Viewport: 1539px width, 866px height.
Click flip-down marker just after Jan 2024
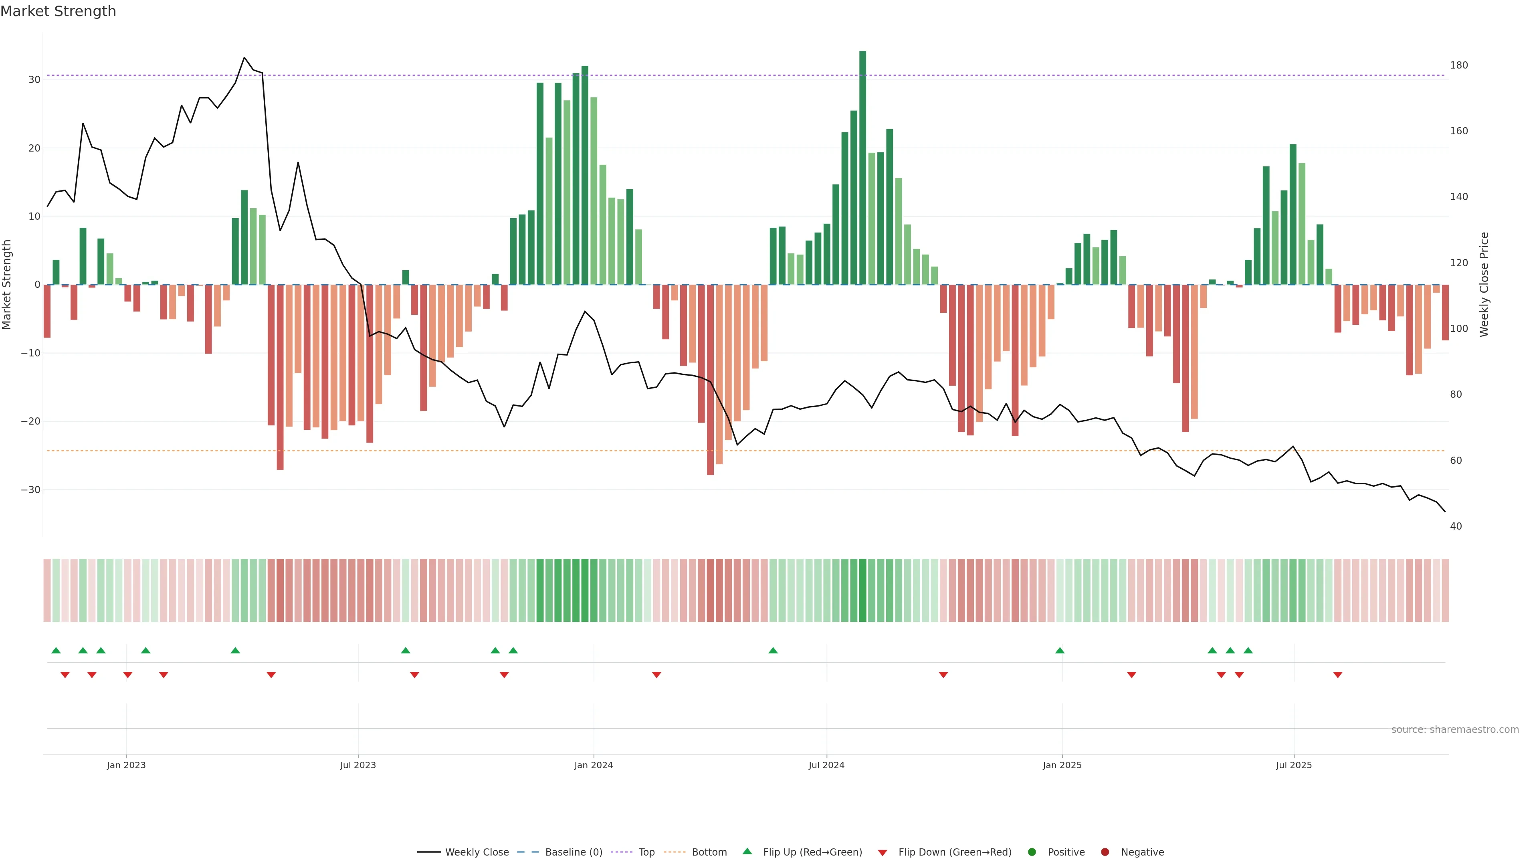656,675
